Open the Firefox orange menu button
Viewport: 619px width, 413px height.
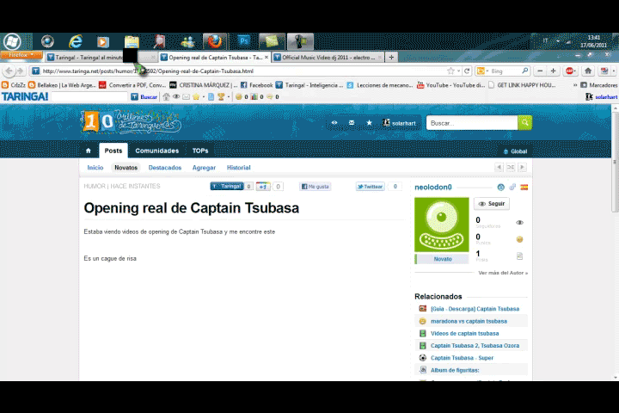point(21,55)
